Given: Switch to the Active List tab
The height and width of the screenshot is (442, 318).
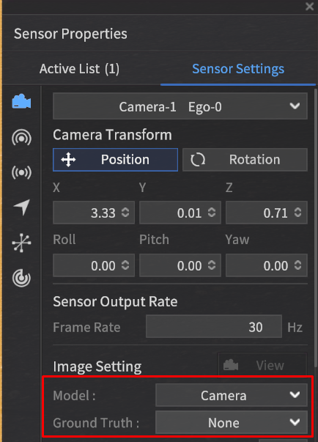Looking at the screenshot, I should [x=79, y=69].
